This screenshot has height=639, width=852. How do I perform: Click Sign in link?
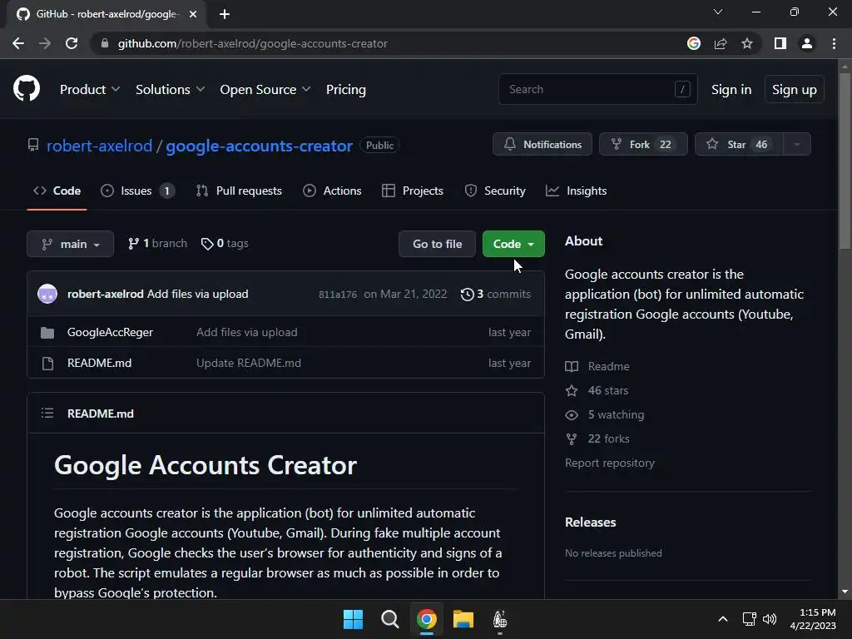click(731, 90)
